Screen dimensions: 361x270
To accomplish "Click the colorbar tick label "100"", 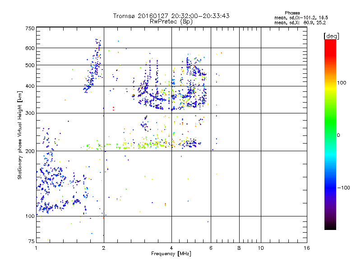I will [342, 83].
